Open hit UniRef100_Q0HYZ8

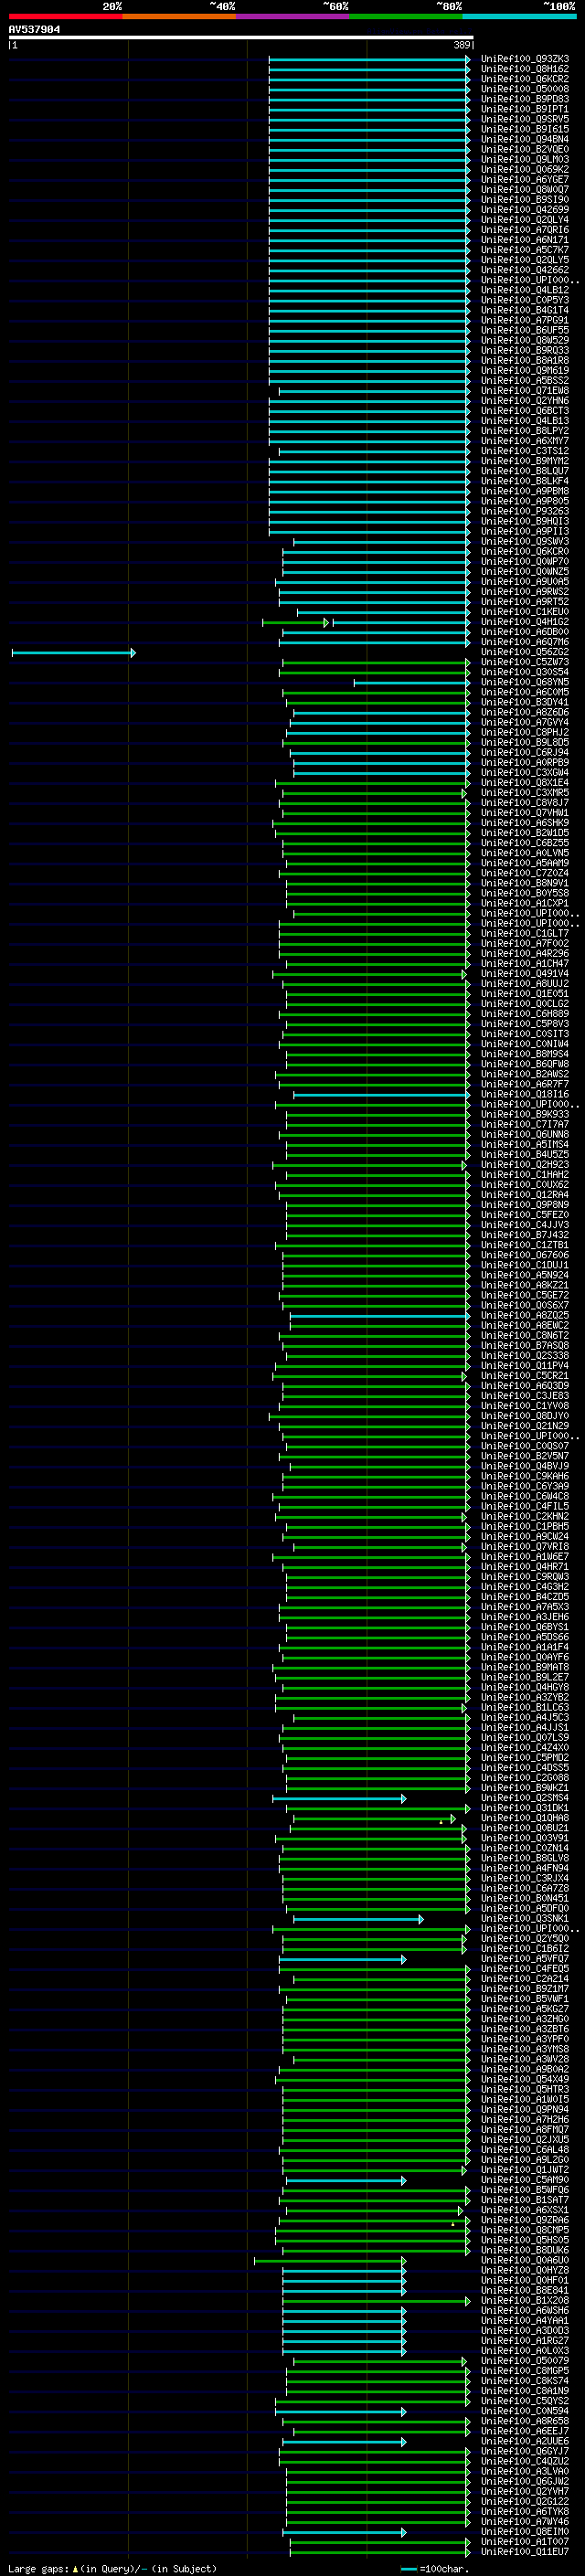[525, 2270]
